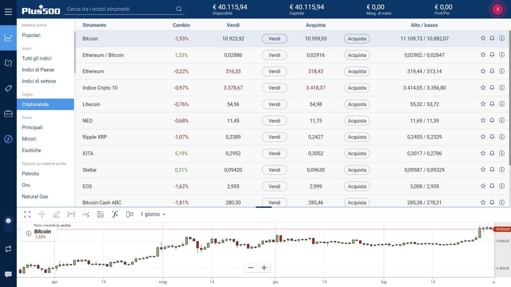This screenshot has width=511, height=287.
Task: Zoom in the chart with plus button
Action: pos(264,268)
